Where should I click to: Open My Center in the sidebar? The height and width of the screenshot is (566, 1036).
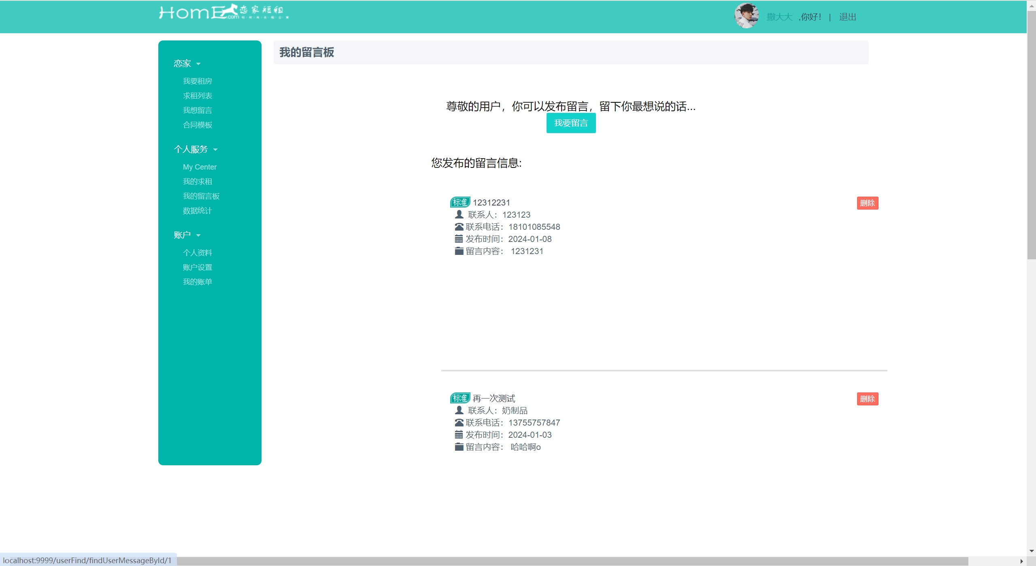(200, 167)
